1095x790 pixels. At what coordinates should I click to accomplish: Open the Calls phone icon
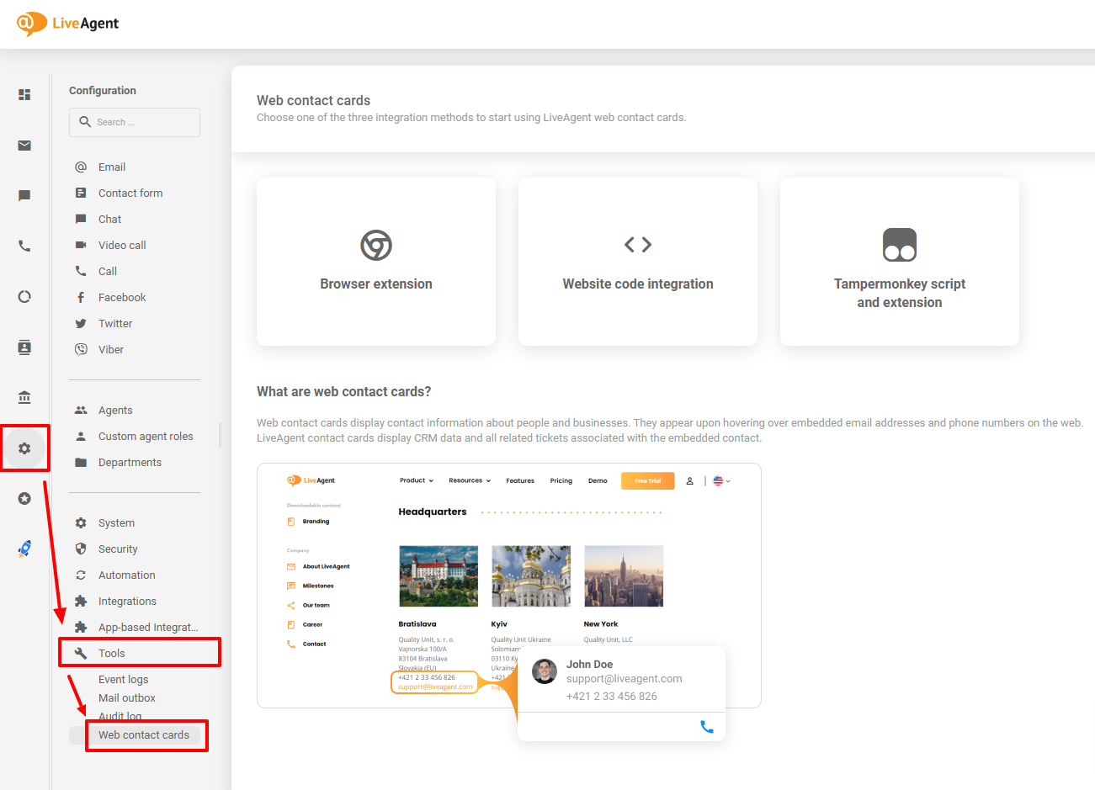(24, 246)
